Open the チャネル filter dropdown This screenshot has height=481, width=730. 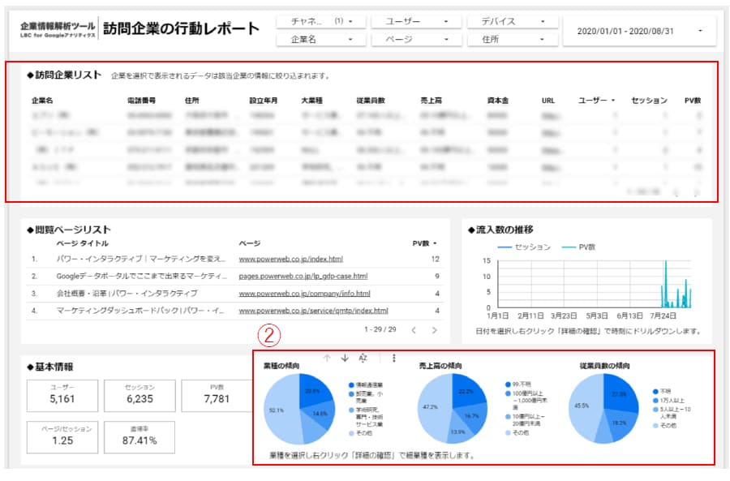(x=320, y=21)
